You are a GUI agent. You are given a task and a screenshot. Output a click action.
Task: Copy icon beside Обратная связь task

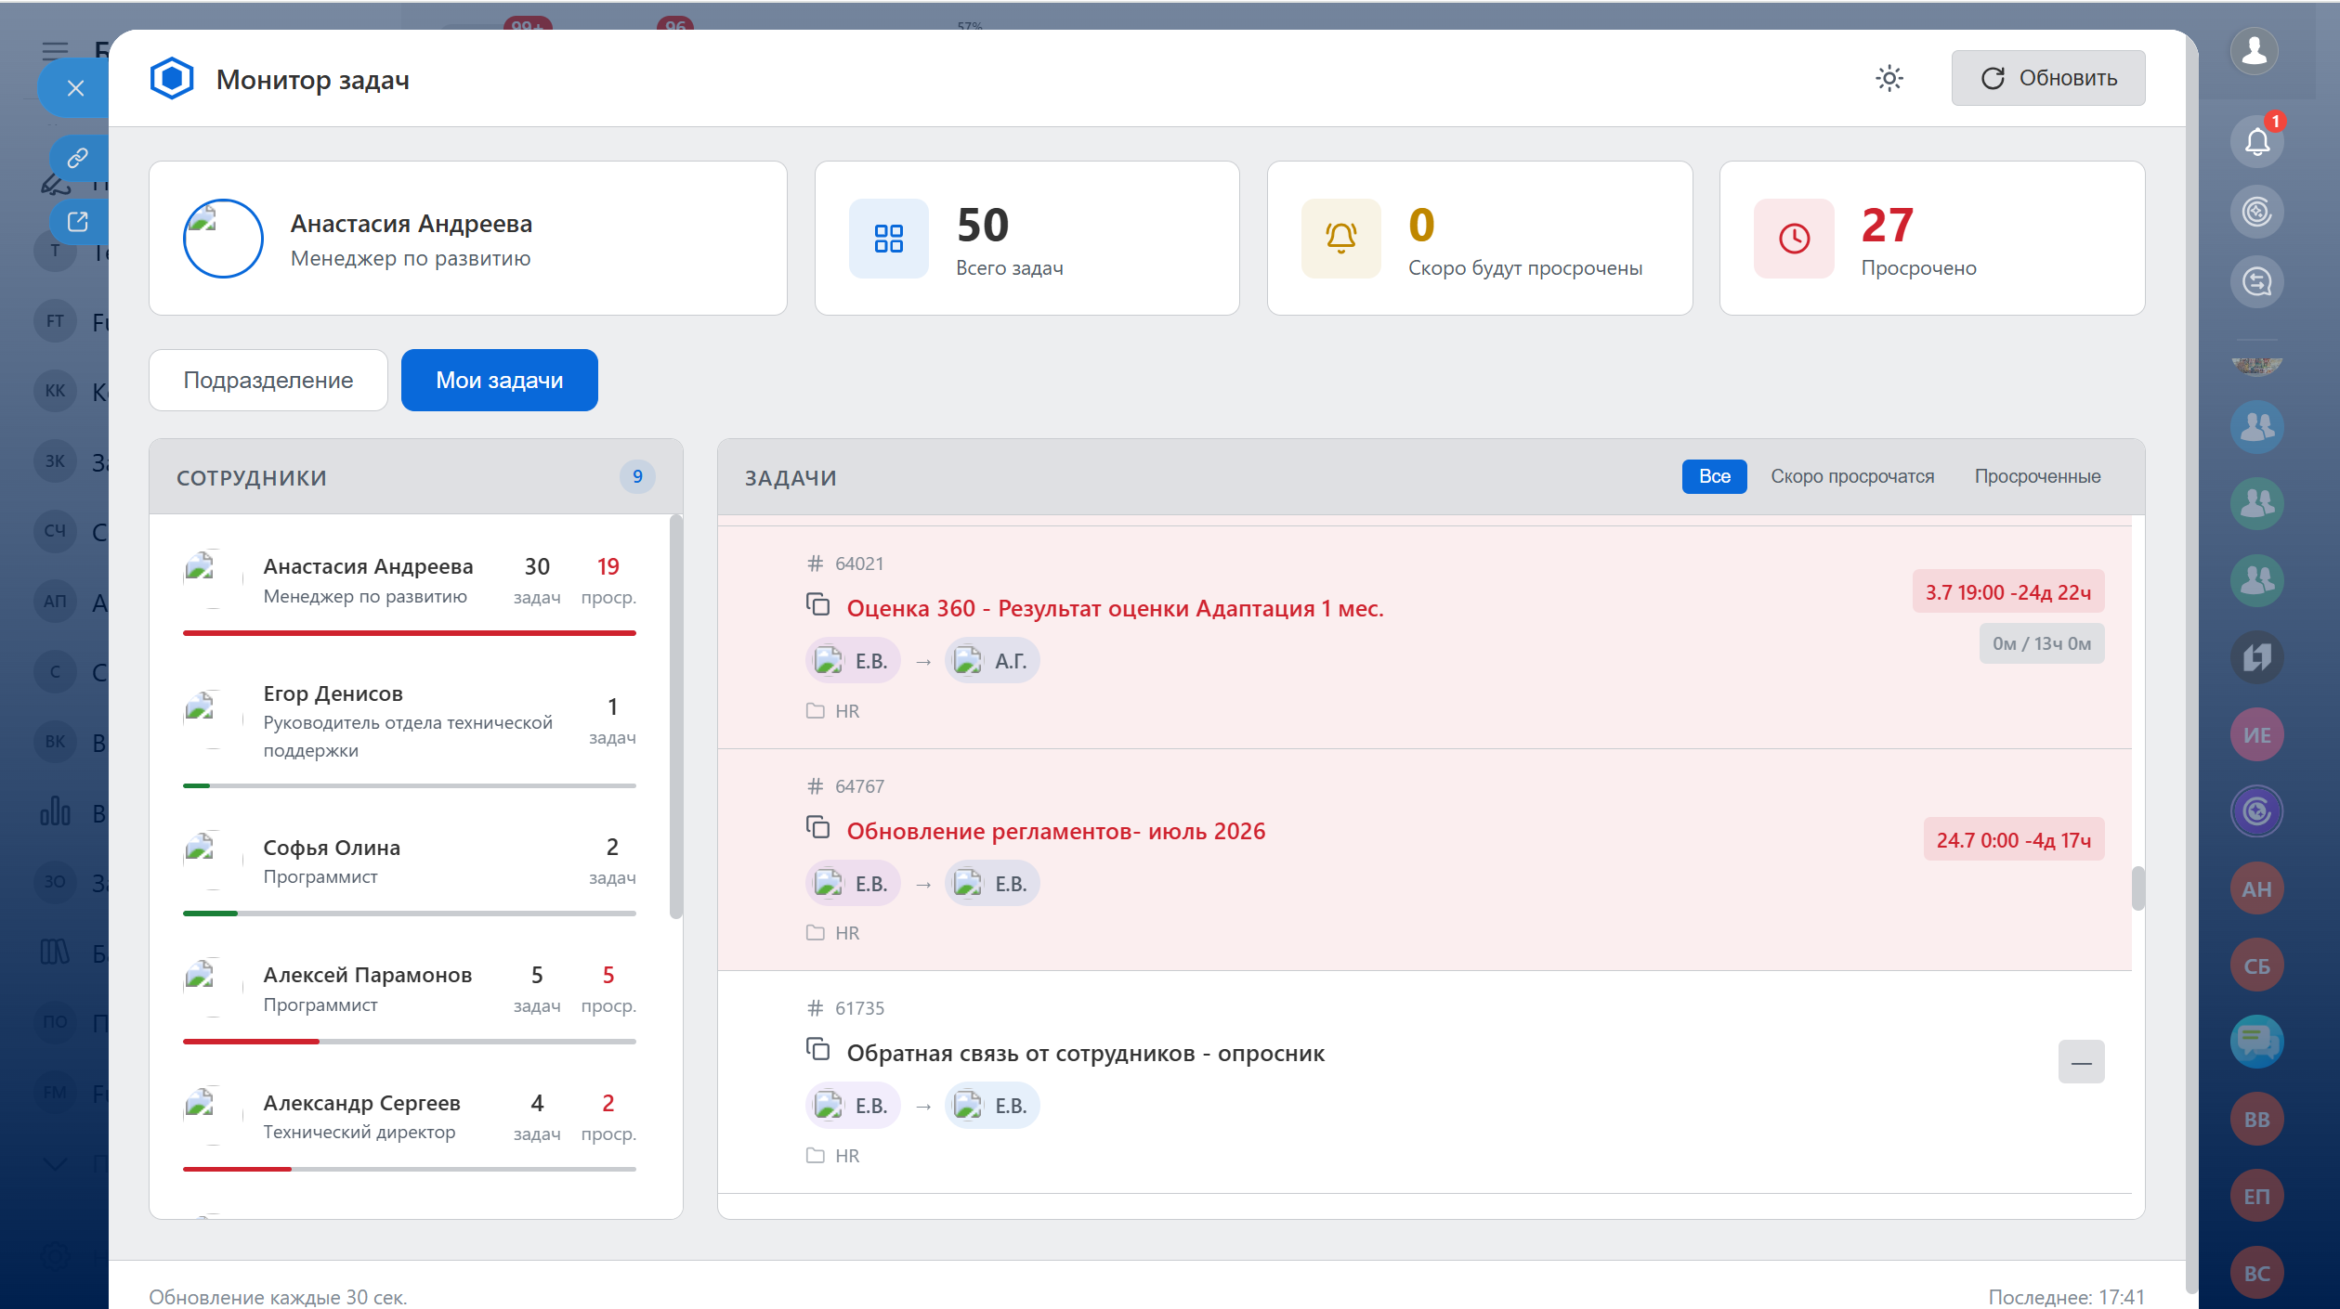[x=817, y=1050]
